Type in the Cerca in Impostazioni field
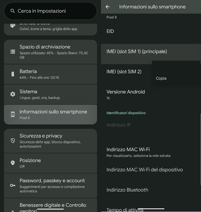201x212 pixels. [53, 11]
